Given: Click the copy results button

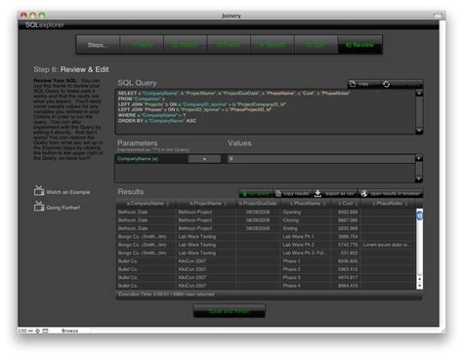Looking at the screenshot, I should (x=293, y=193).
